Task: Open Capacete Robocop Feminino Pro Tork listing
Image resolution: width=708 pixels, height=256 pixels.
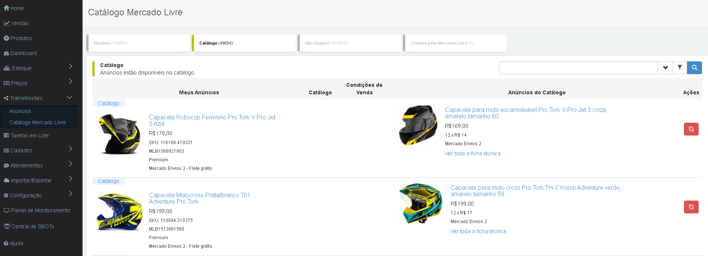Action: point(212,121)
